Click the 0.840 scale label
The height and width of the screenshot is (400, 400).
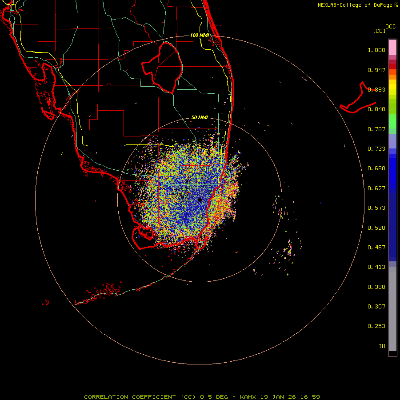(376, 109)
